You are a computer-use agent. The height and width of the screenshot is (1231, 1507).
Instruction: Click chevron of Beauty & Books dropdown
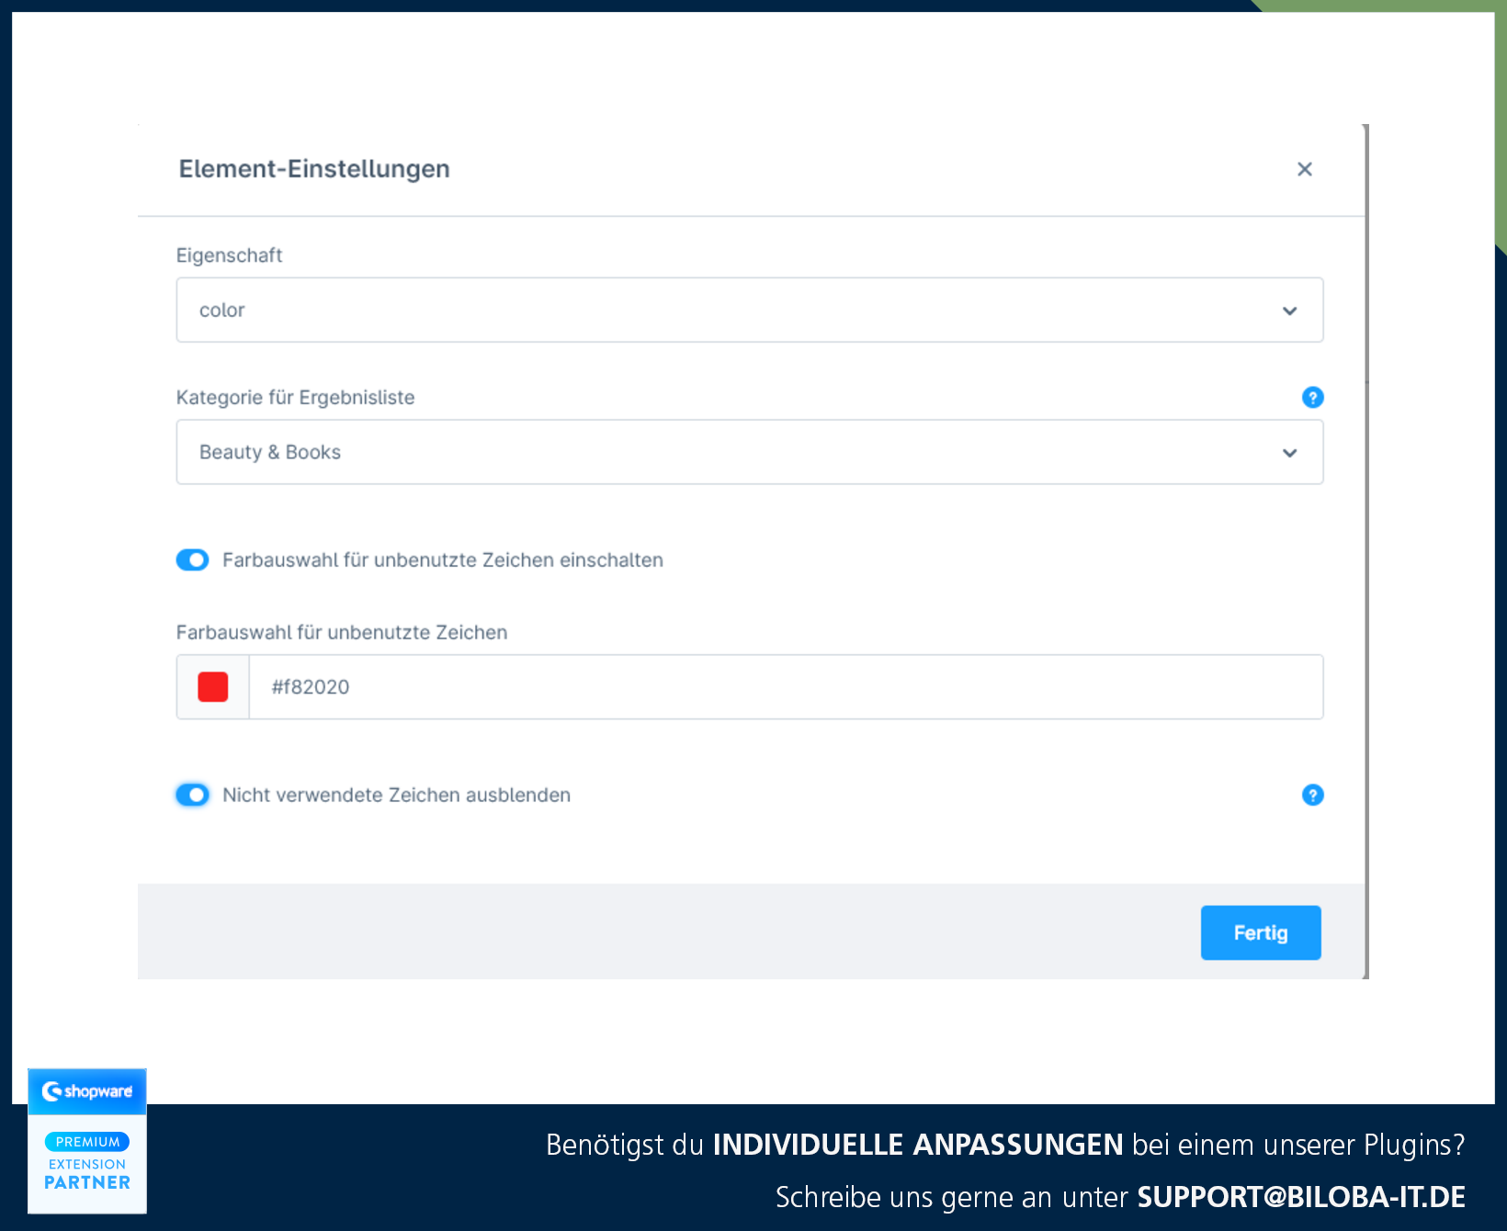point(1289,453)
